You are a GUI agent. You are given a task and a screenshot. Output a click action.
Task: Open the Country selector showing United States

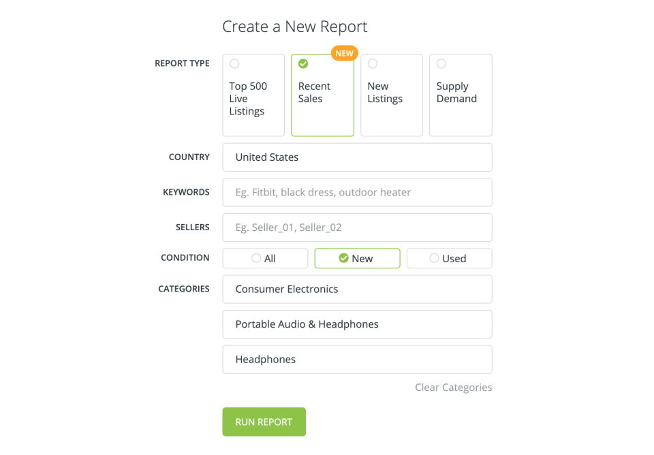pyautogui.click(x=357, y=157)
